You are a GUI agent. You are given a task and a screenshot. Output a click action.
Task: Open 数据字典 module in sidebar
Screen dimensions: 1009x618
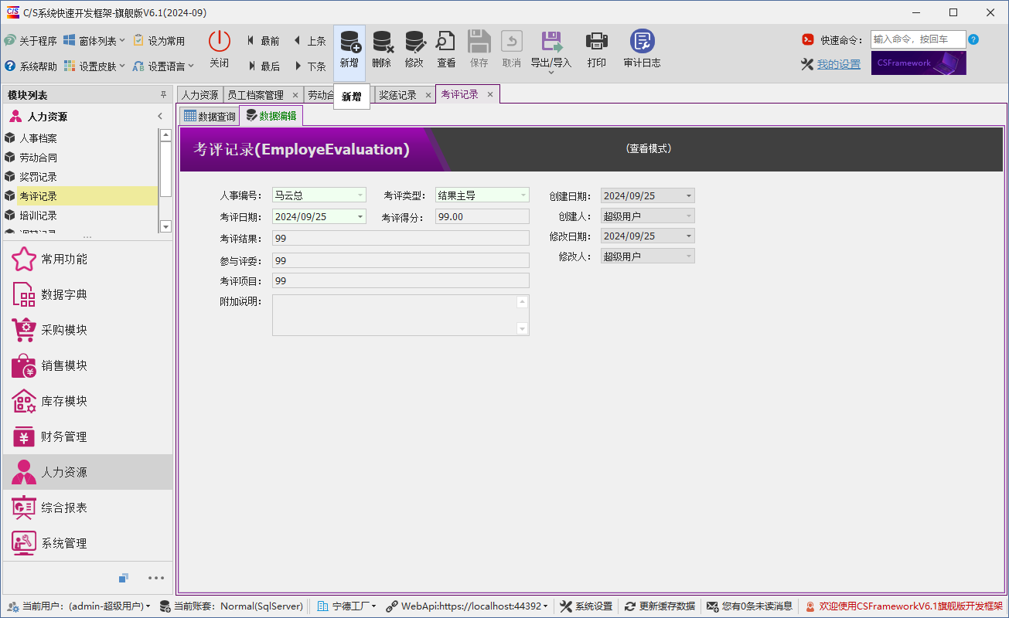pyautogui.click(x=87, y=294)
